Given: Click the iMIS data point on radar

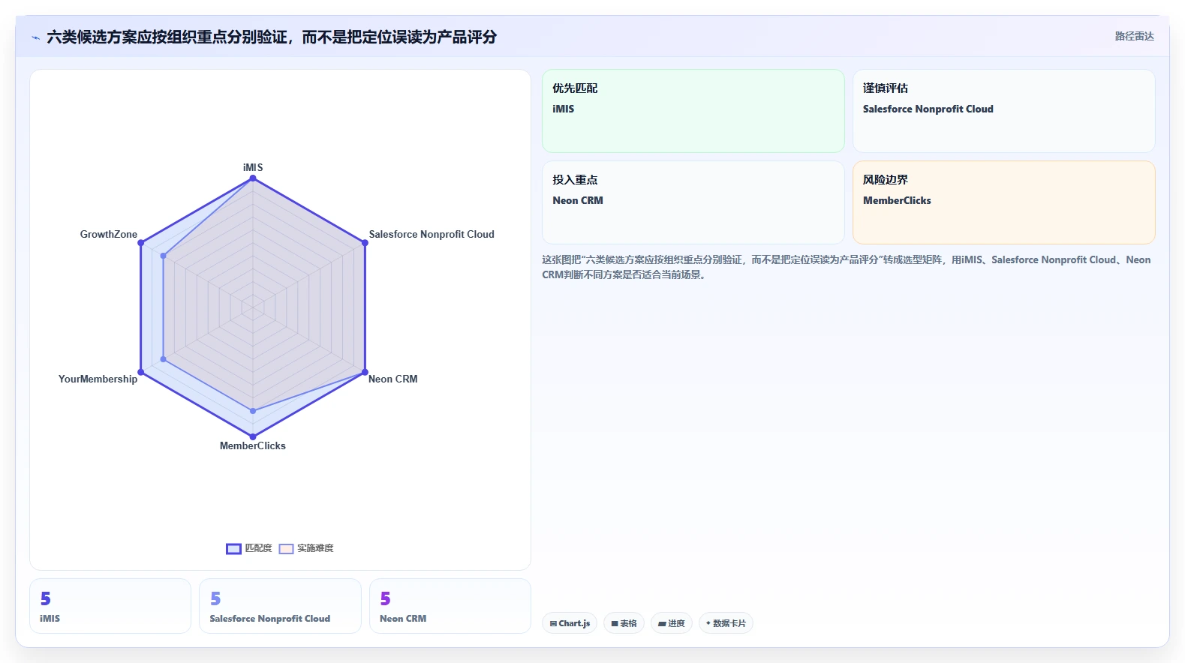Looking at the screenshot, I should click(x=253, y=178).
